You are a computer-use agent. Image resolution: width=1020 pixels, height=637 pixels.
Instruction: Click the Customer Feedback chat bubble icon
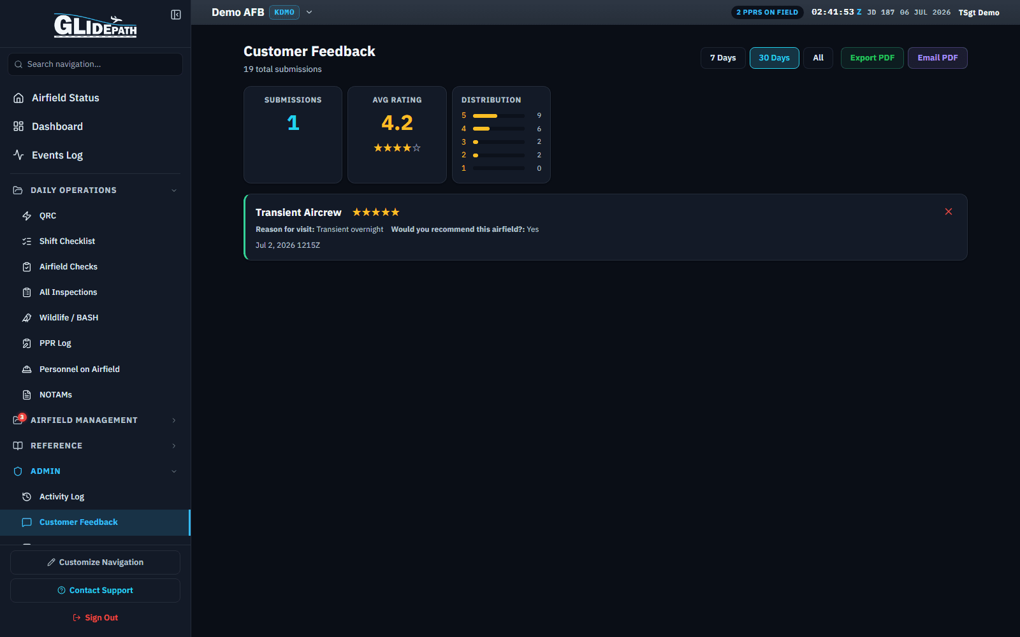[27, 522]
